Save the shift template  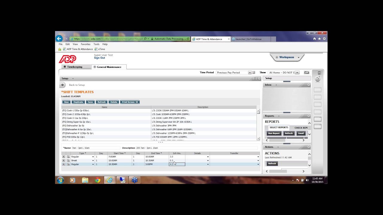tap(90, 102)
